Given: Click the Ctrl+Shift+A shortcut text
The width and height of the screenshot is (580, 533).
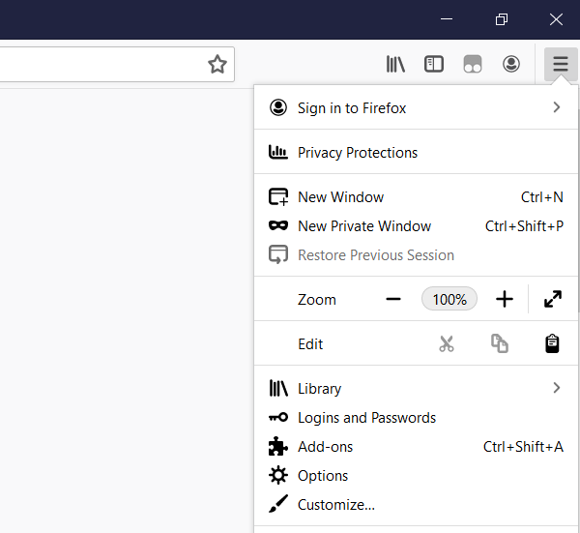Looking at the screenshot, I should 523,447.
